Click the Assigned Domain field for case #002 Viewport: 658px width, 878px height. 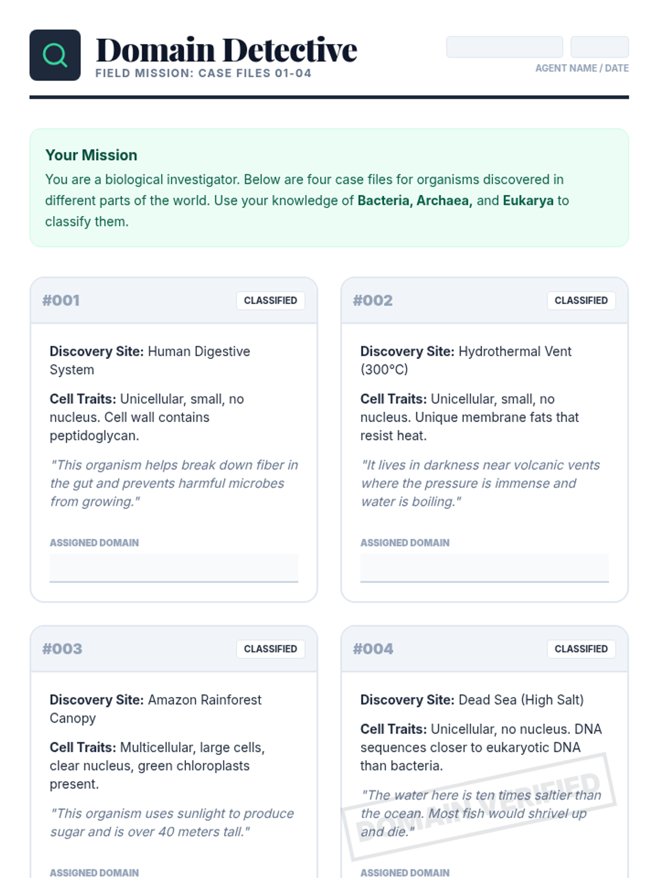[484, 567]
